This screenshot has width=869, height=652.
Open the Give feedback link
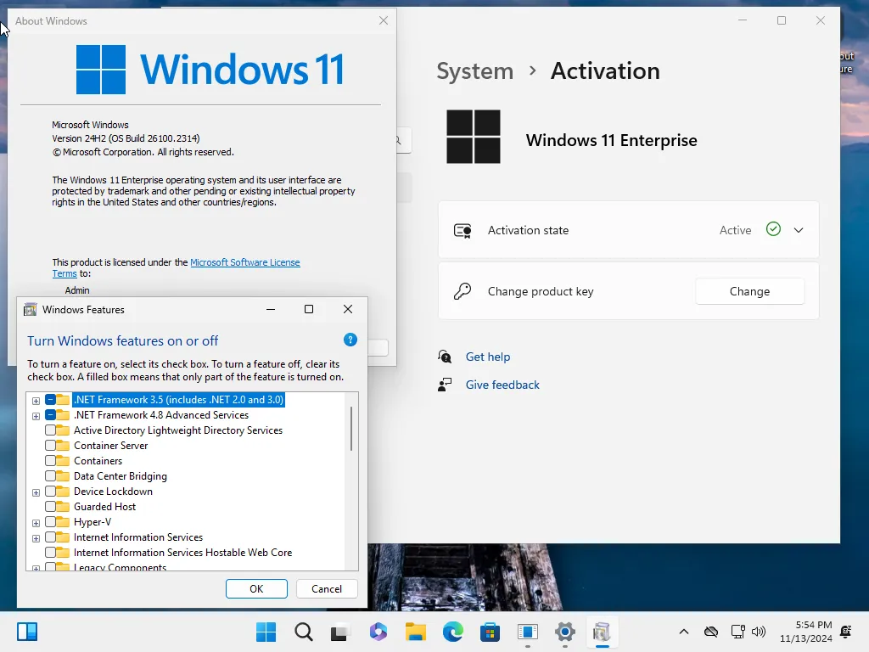[x=502, y=385]
